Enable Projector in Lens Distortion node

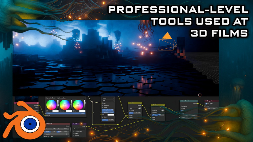coord(181,106)
